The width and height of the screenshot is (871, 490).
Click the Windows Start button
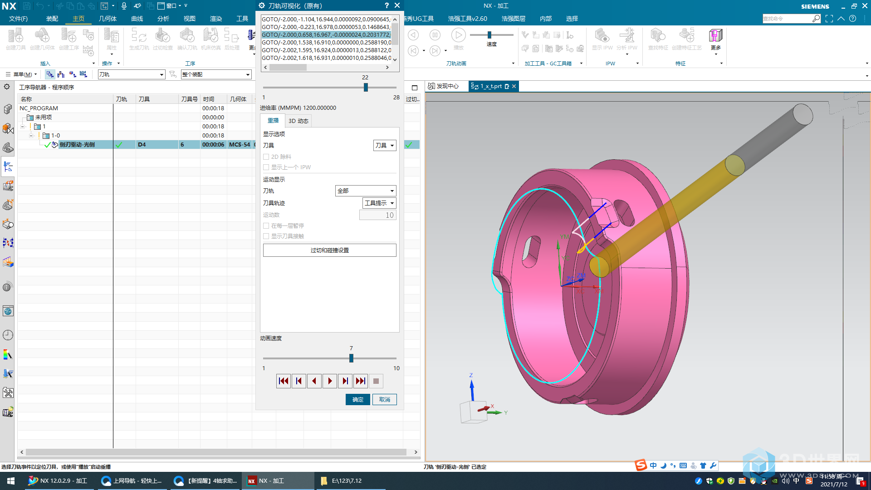tap(11, 481)
